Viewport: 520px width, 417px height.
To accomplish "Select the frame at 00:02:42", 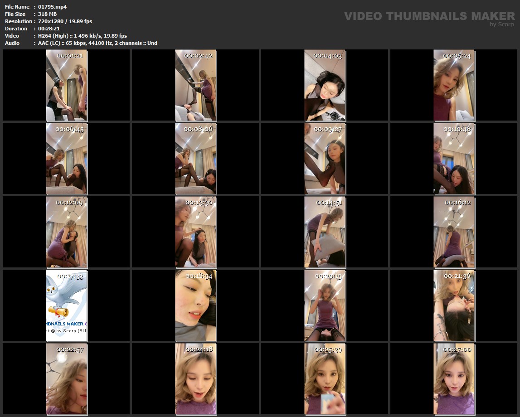I will [x=196, y=85].
